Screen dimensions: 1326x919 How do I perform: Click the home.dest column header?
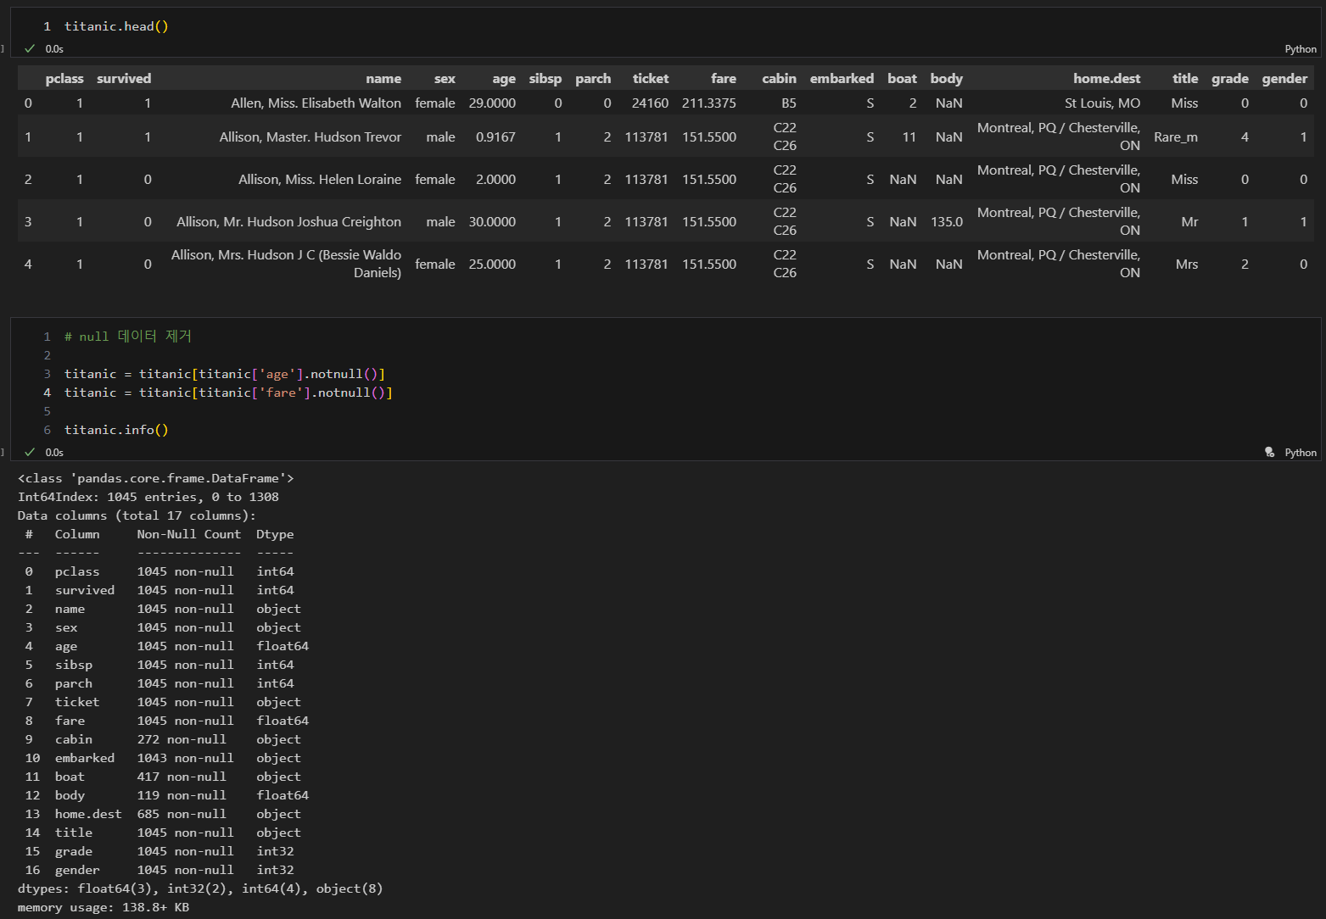pyautogui.click(x=1106, y=78)
